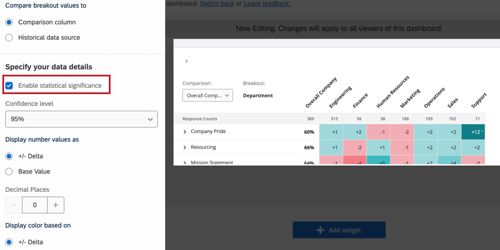The width and height of the screenshot is (500, 250).
Task: Expand the Company Pride row
Action: (x=185, y=132)
